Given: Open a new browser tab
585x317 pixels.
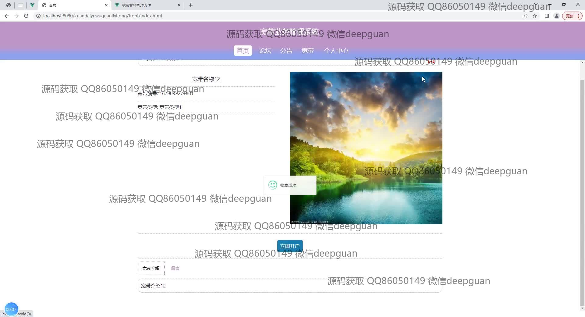Looking at the screenshot, I should [x=191, y=5].
